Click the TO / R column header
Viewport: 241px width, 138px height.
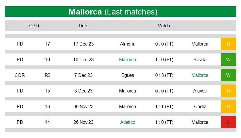coord(33,26)
